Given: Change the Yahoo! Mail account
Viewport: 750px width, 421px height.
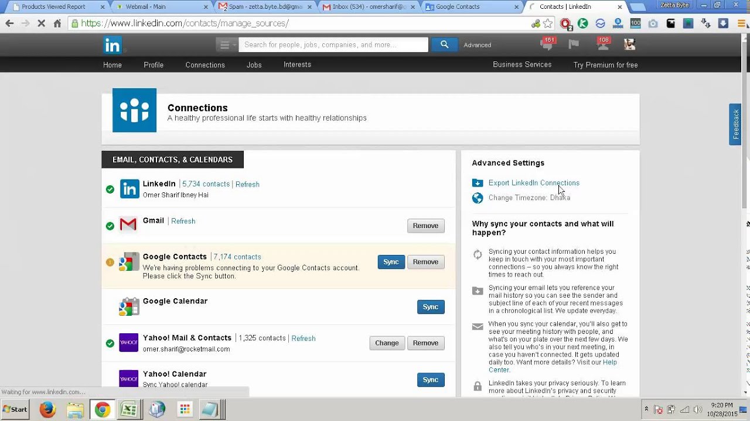Looking at the screenshot, I should pyautogui.click(x=387, y=343).
